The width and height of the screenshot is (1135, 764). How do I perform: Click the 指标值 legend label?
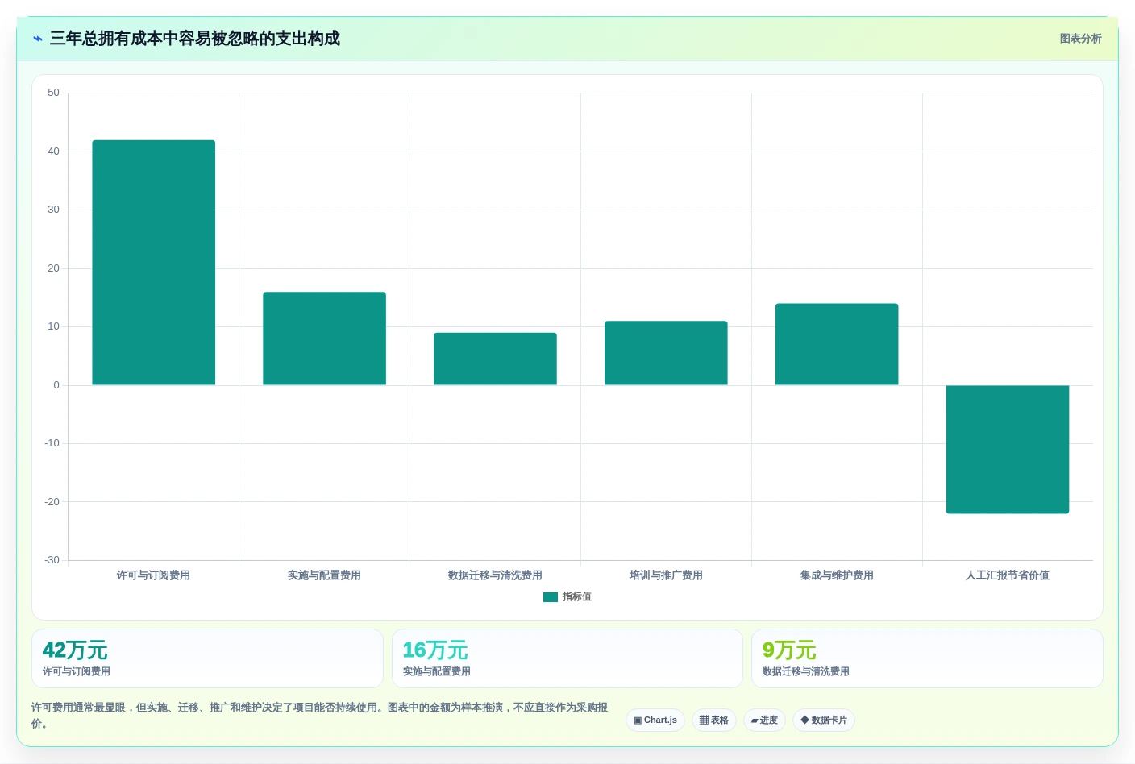(576, 597)
